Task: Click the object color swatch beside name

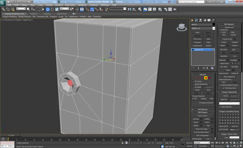Action: pos(214,24)
